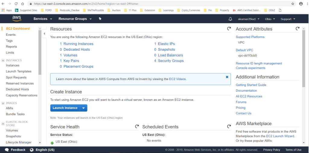The image size is (309, 153).
Task: Reload the page with browser refresh icon
Action: [x=16, y=4]
